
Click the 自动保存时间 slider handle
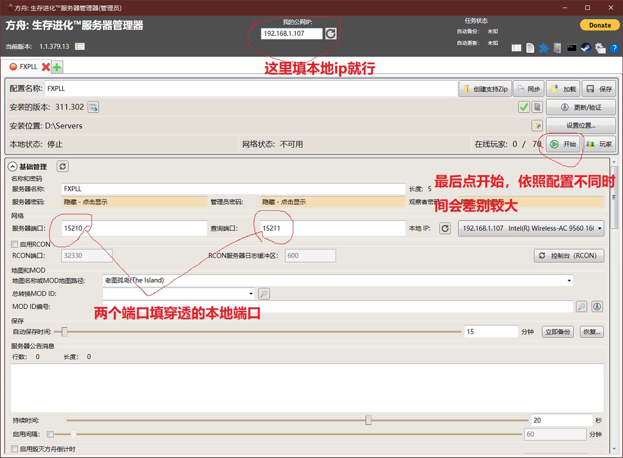pyautogui.click(x=64, y=332)
